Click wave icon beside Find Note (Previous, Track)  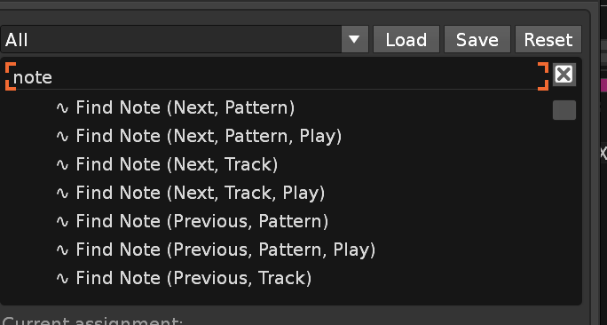[62, 278]
